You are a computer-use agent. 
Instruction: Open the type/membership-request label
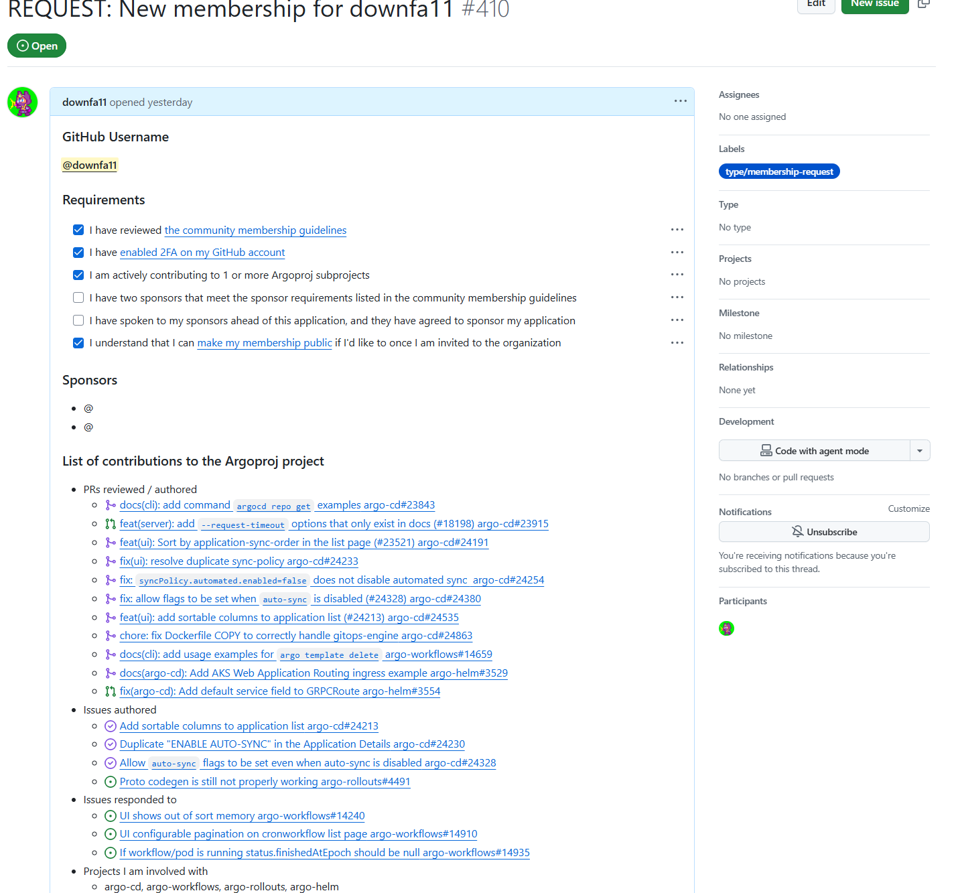(779, 171)
